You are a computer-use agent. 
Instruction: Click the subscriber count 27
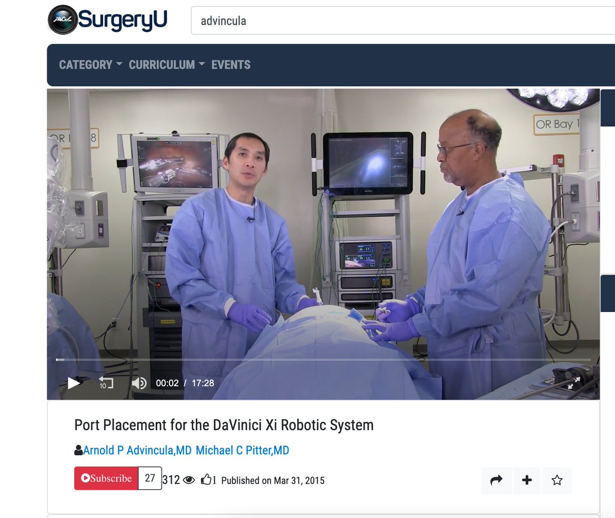click(x=150, y=478)
